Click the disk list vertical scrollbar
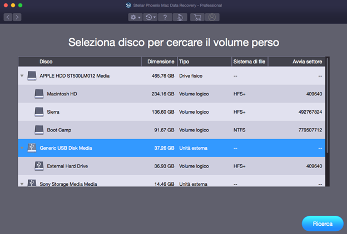The height and width of the screenshot is (234, 347). pos(328,106)
